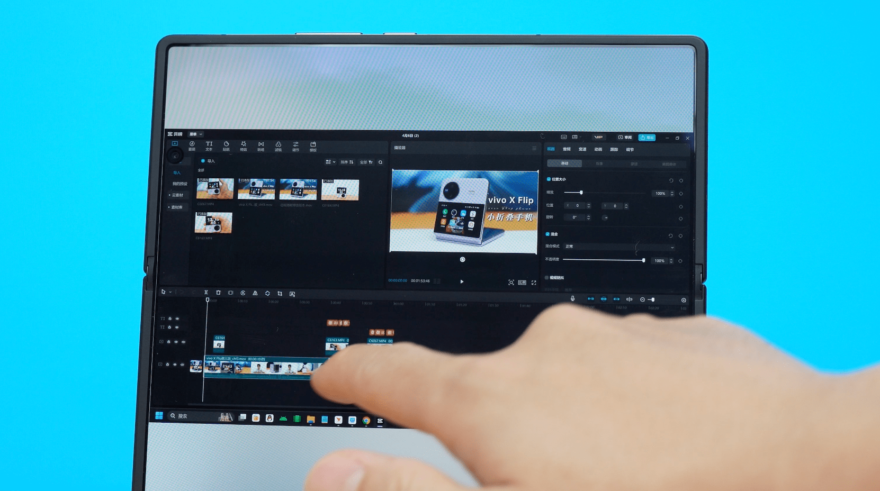Screen dimensions: 880x491
Task: Click the preview focus/snapshot frame icon
Action: click(511, 283)
